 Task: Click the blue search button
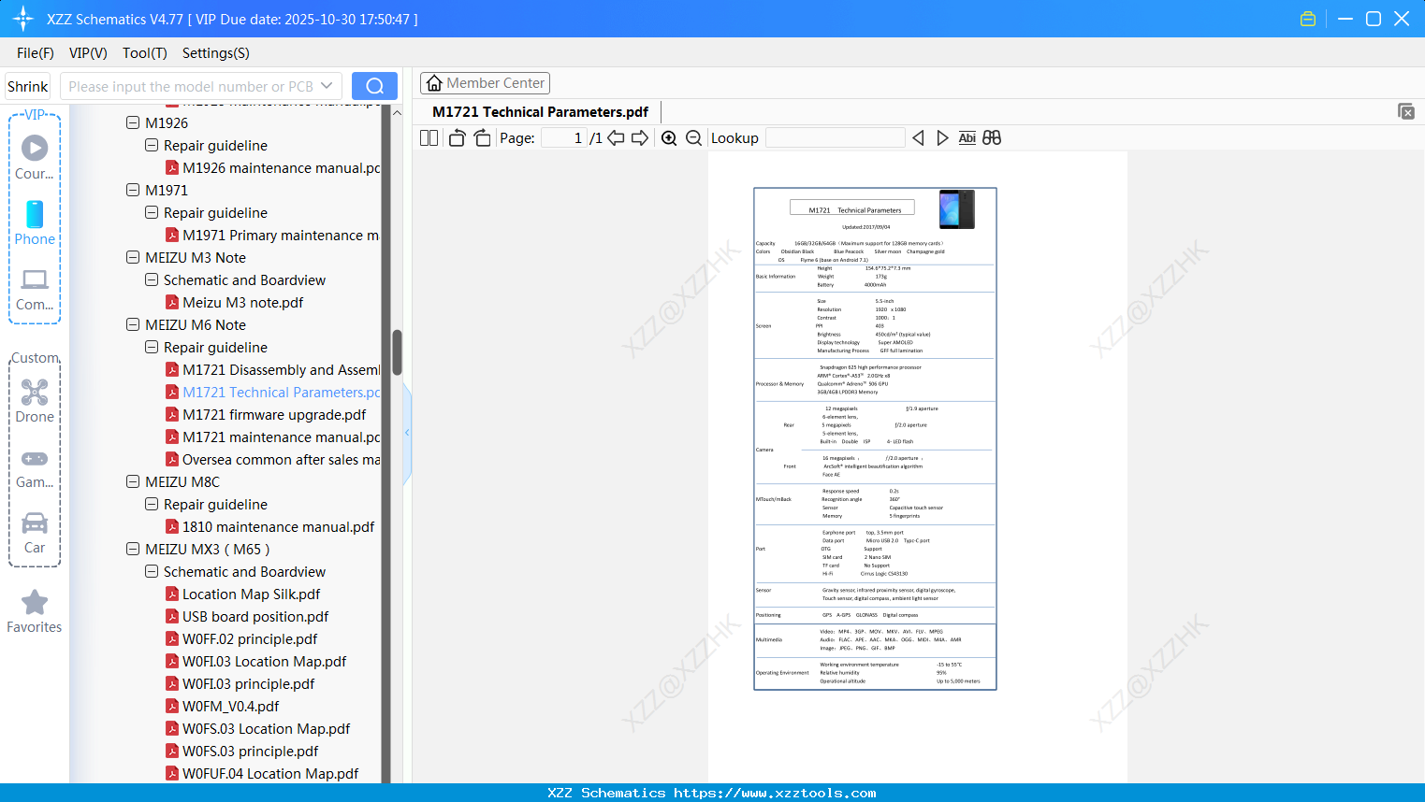(374, 86)
